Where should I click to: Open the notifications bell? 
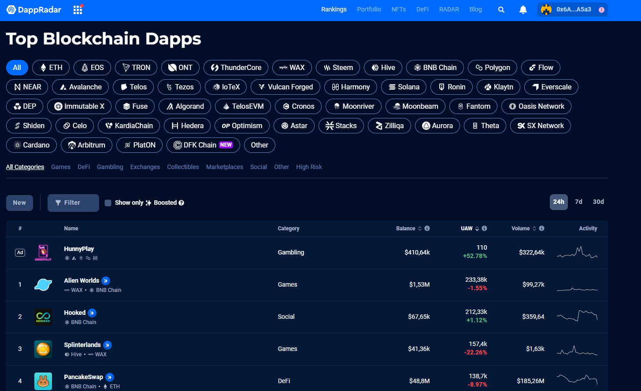point(523,10)
